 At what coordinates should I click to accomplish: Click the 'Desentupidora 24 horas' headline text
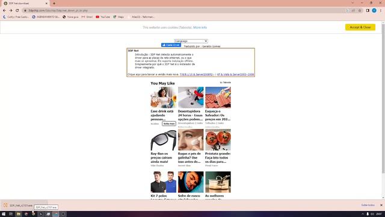coord(190,115)
